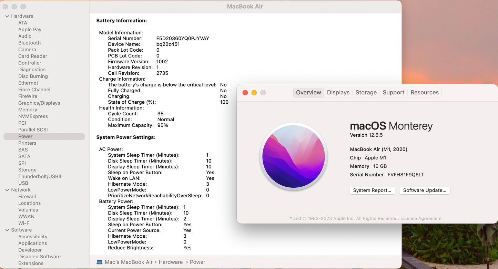Close the About This Mac window
The image size is (498, 269).
pos(245,93)
